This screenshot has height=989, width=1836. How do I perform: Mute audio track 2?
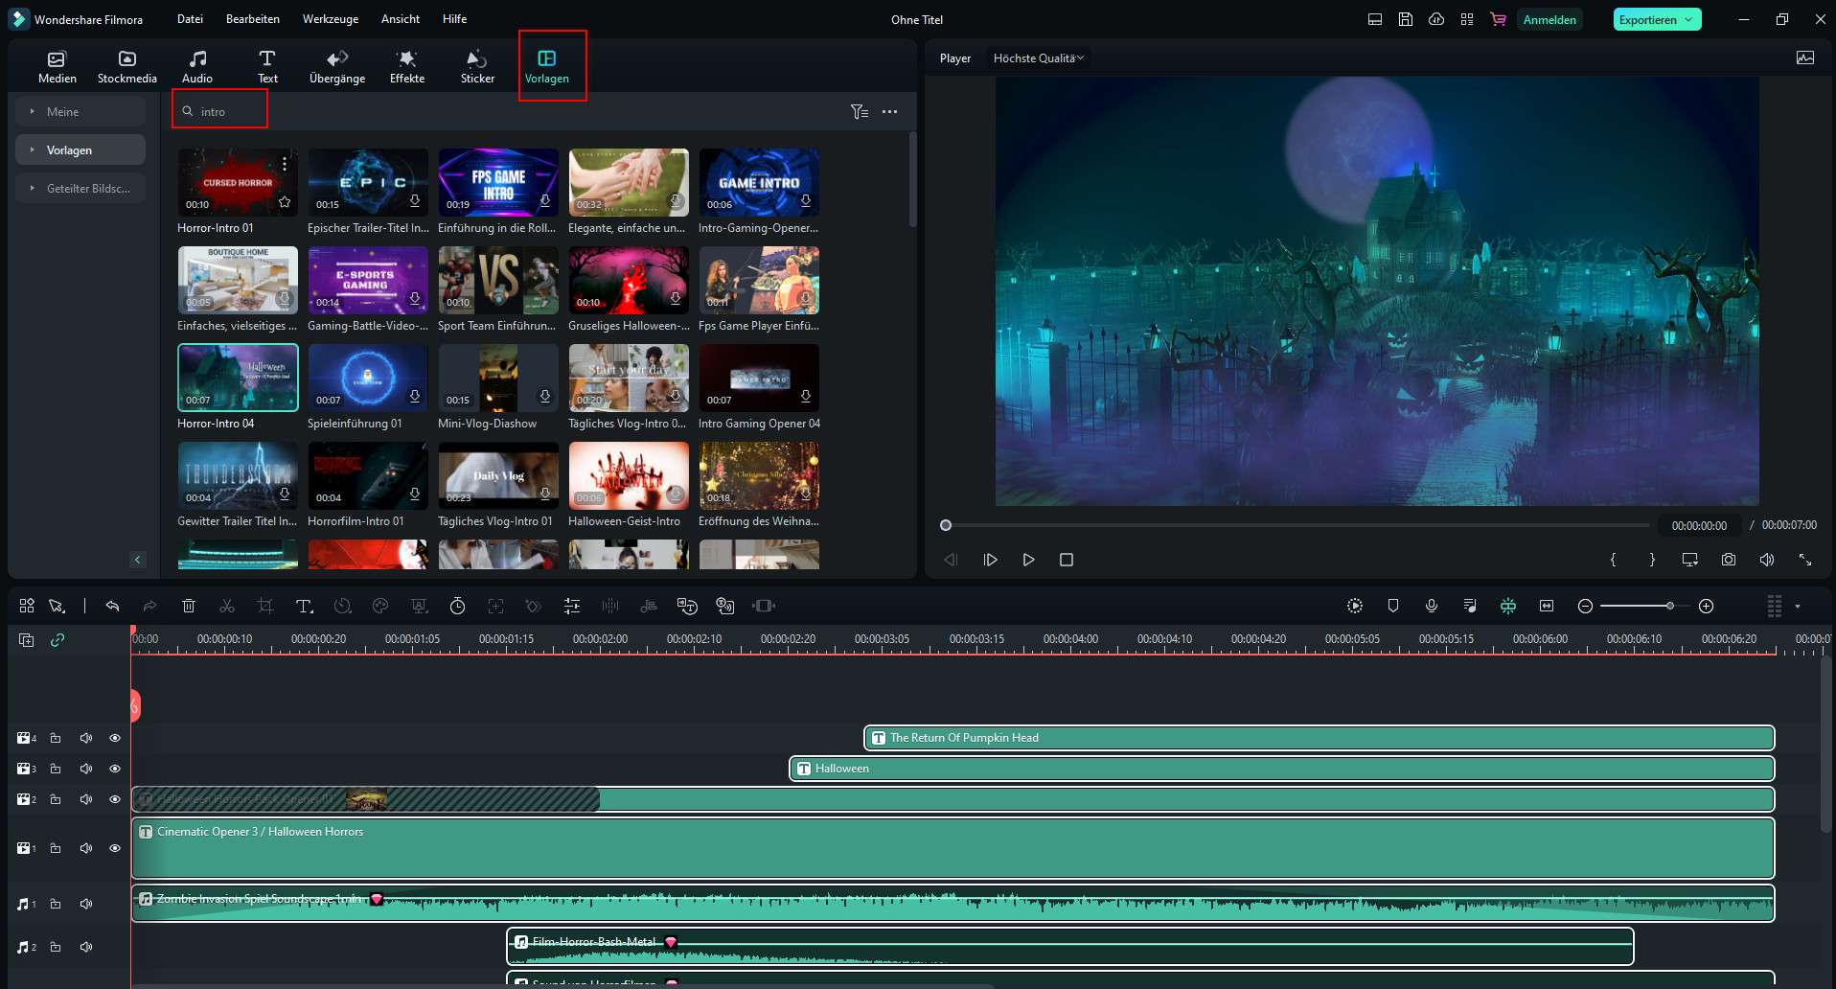[x=86, y=947]
